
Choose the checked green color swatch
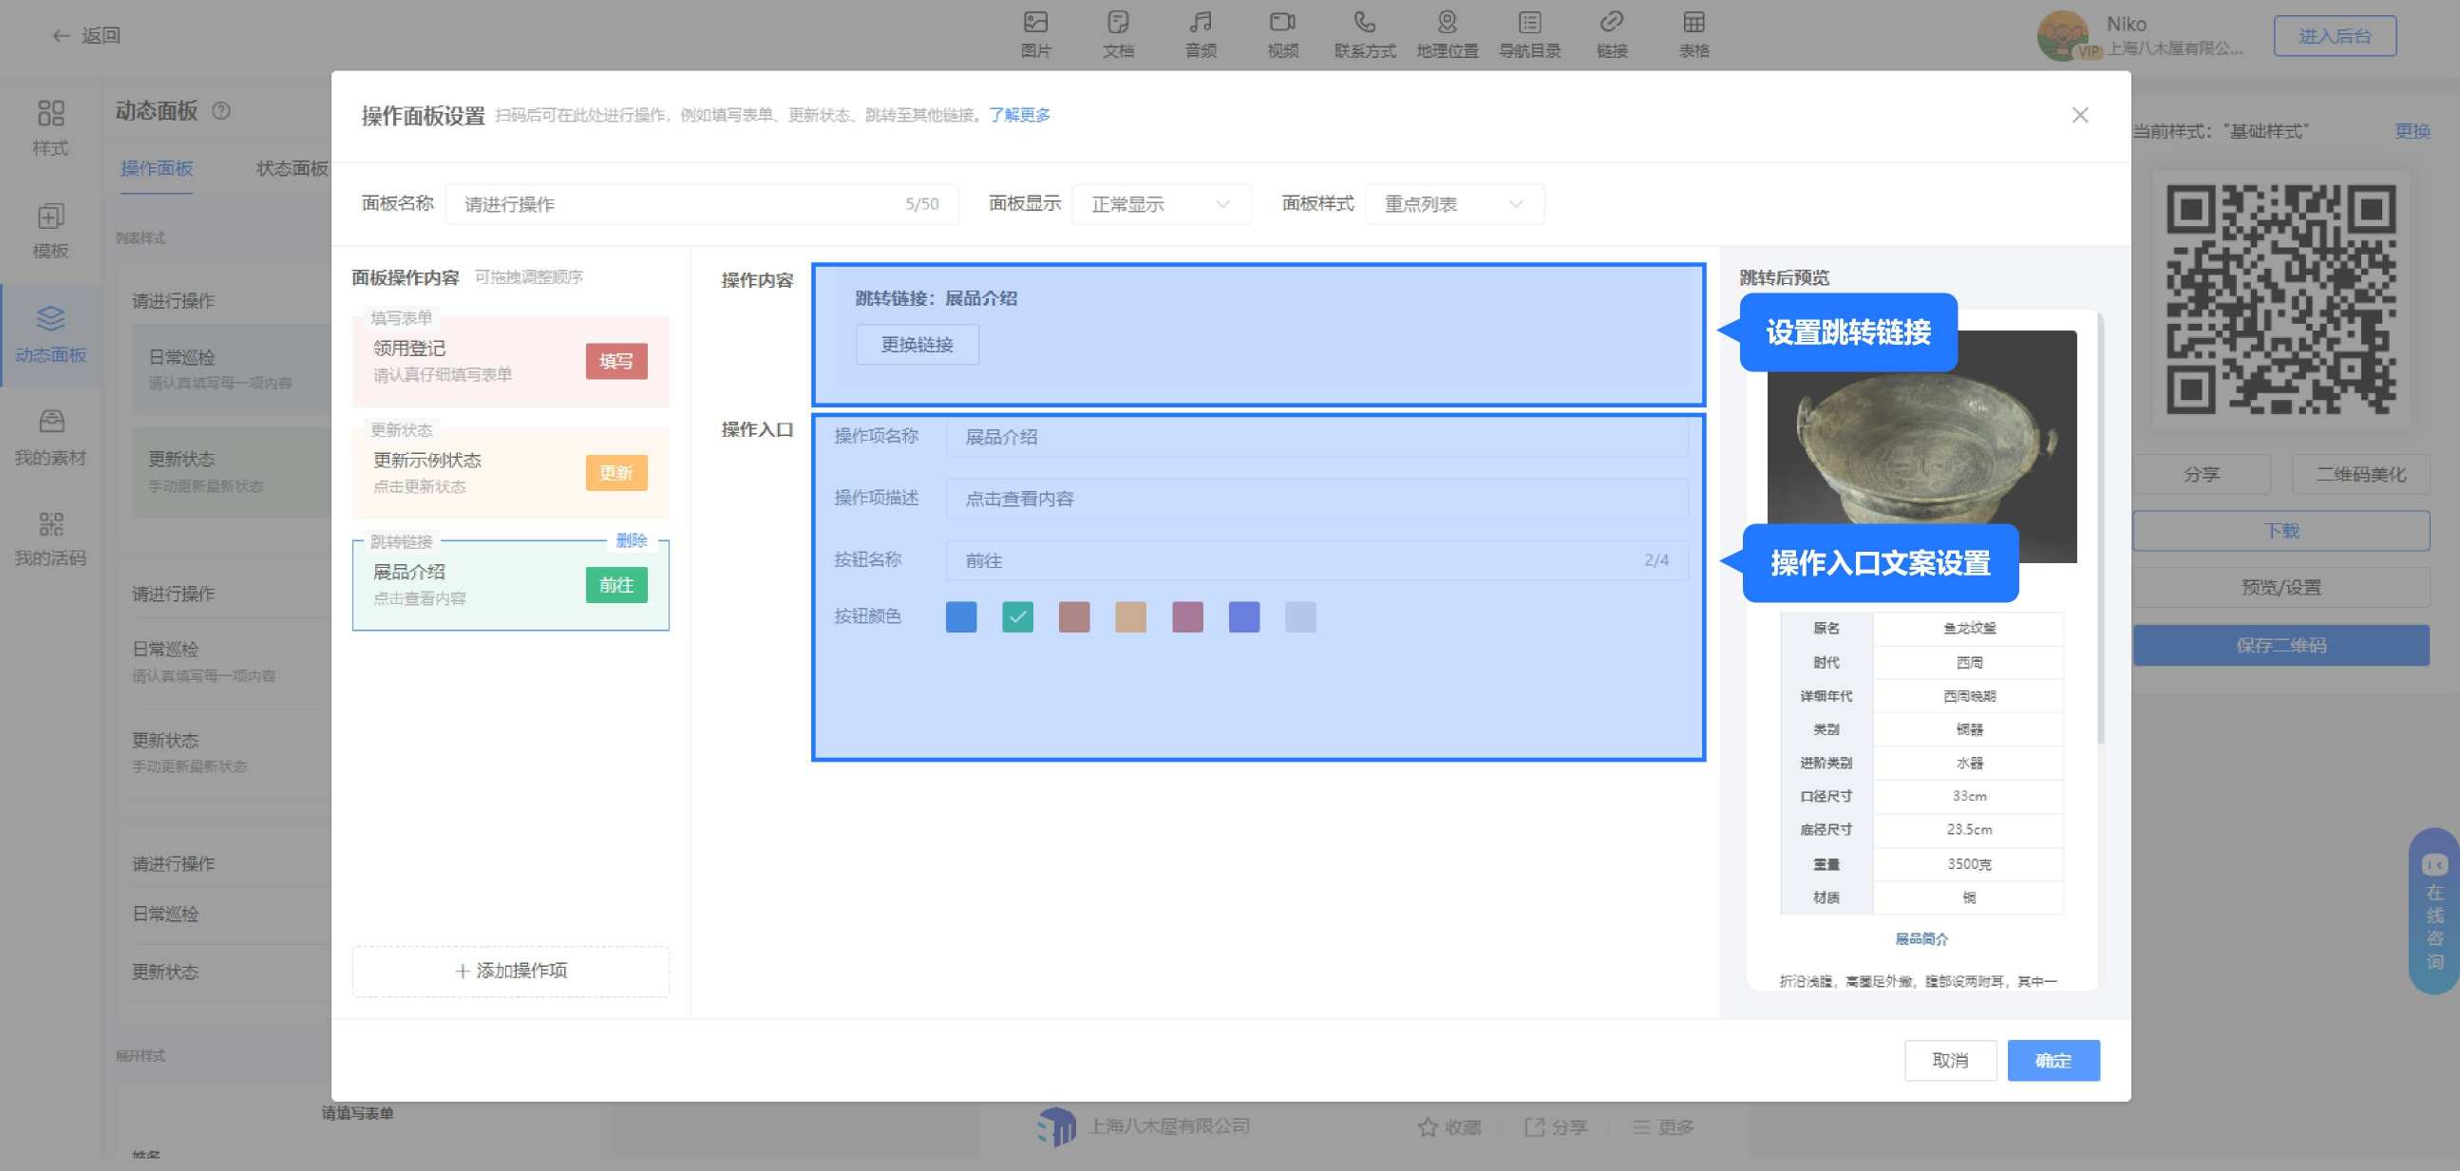[1017, 617]
